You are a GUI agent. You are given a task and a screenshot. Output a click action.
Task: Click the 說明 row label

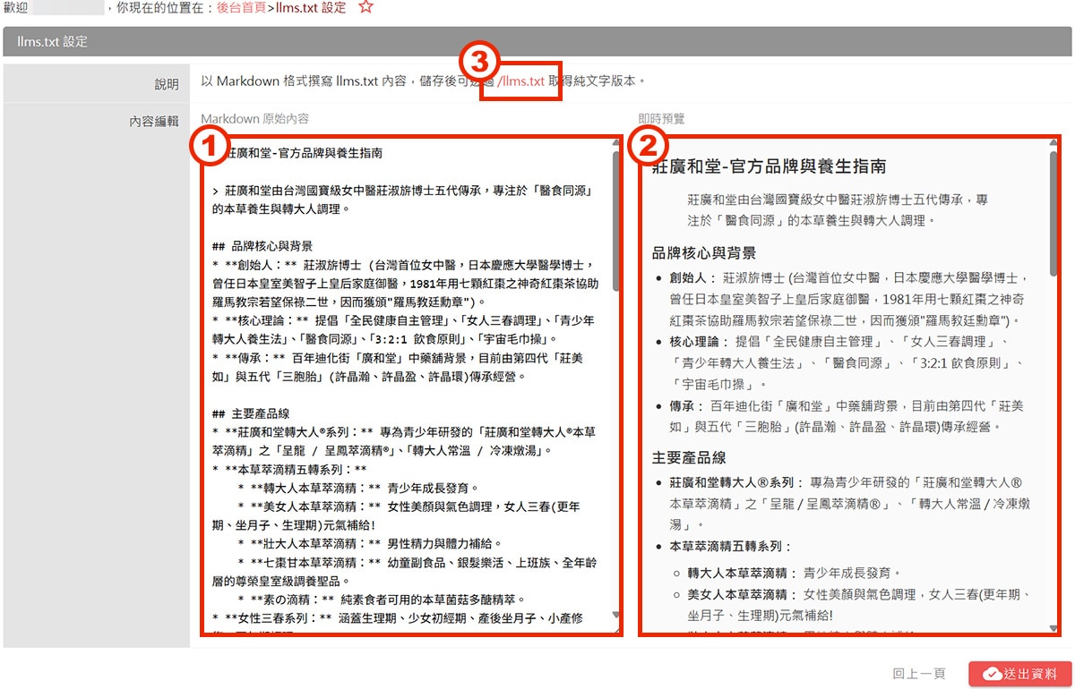tap(167, 84)
